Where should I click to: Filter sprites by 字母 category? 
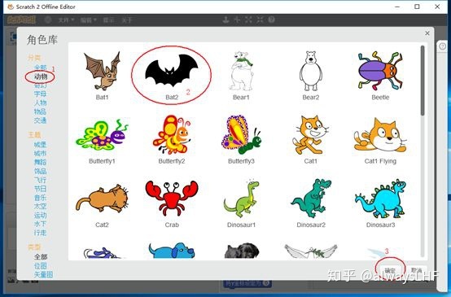(x=40, y=94)
